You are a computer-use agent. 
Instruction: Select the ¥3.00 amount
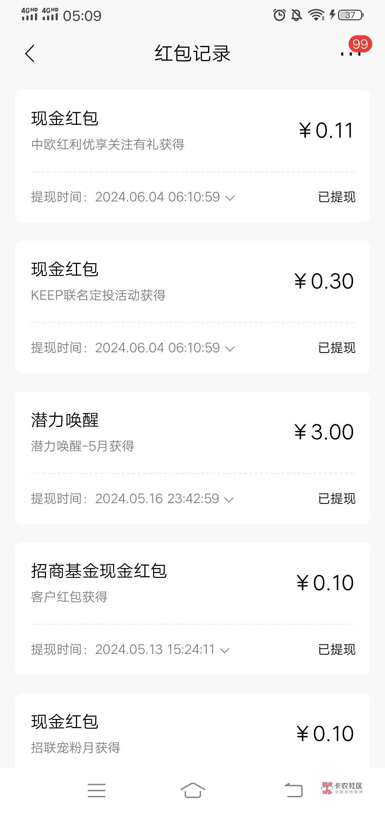[x=324, y=432]
